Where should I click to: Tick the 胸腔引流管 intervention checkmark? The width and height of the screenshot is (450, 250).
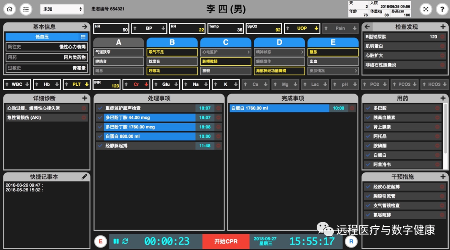tap(368, 196)
